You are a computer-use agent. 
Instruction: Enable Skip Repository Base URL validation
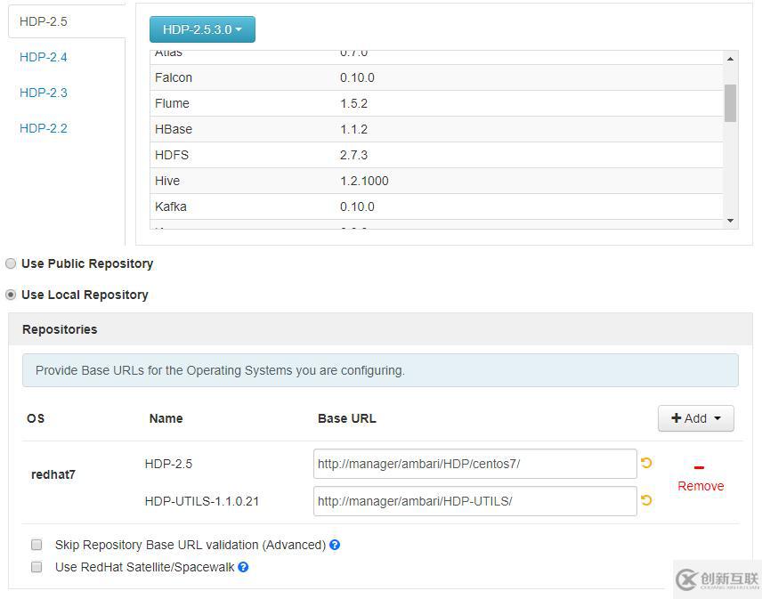(36, 545)
